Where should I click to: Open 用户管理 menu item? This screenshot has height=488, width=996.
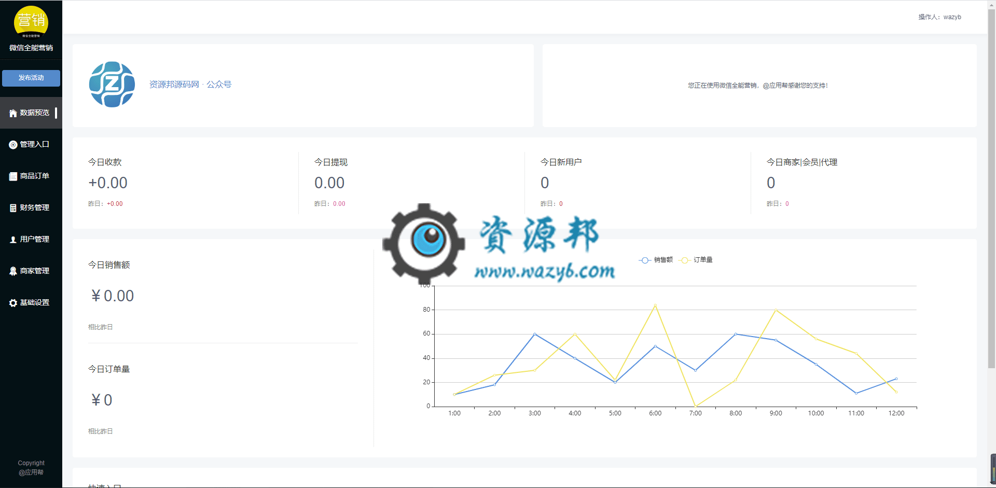tap(31, 239)
